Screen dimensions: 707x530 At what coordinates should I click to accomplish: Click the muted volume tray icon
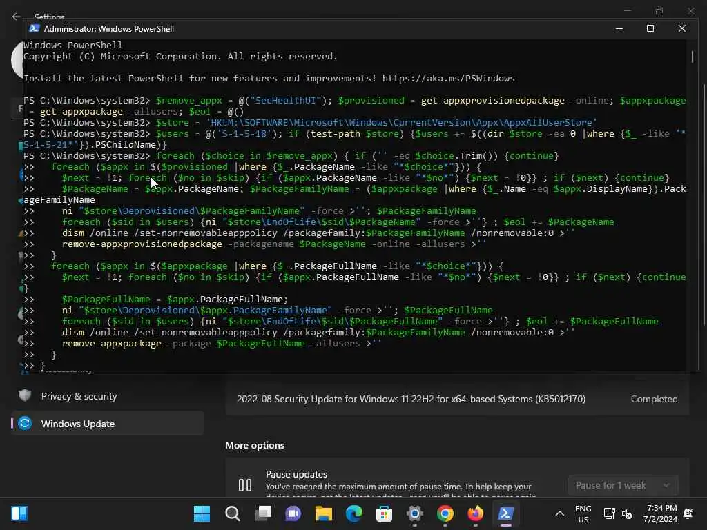[x=627, y=513]
